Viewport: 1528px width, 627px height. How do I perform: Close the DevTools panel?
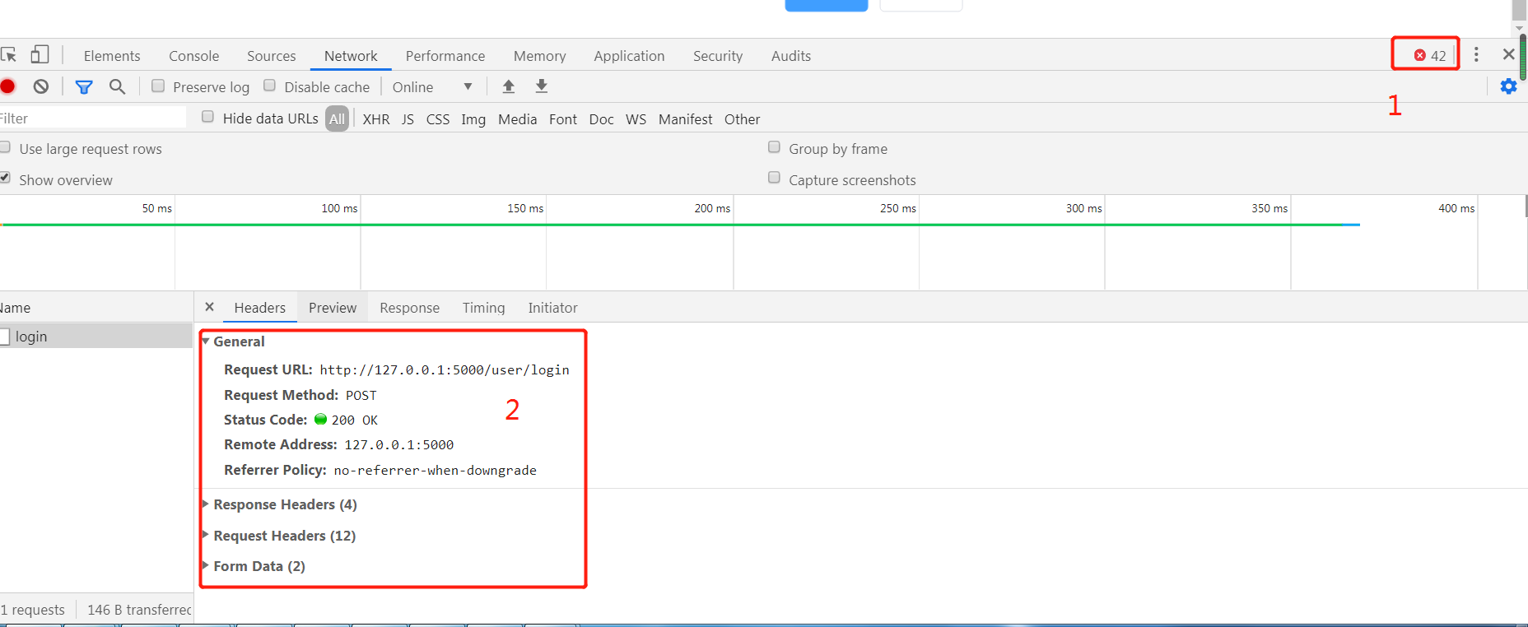click(1508, 54)
